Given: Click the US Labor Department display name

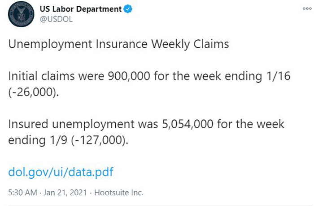Looking at the screenshot, I should pos(81,9).
